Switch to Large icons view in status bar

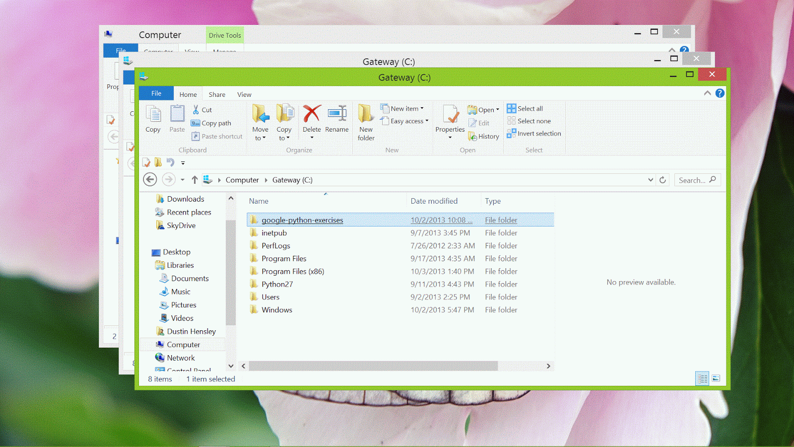716,378
